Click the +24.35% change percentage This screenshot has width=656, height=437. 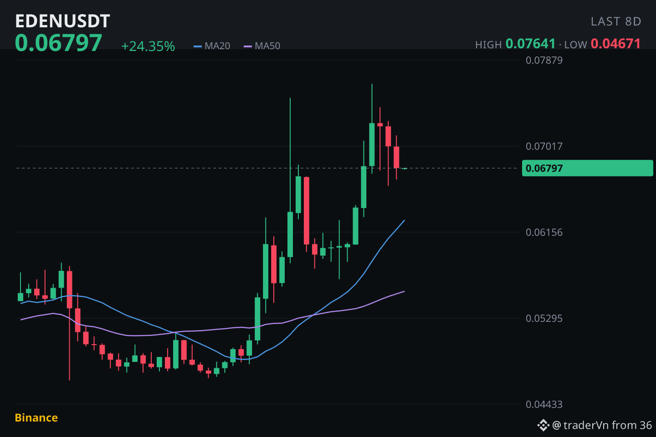(x=148, y=46)
